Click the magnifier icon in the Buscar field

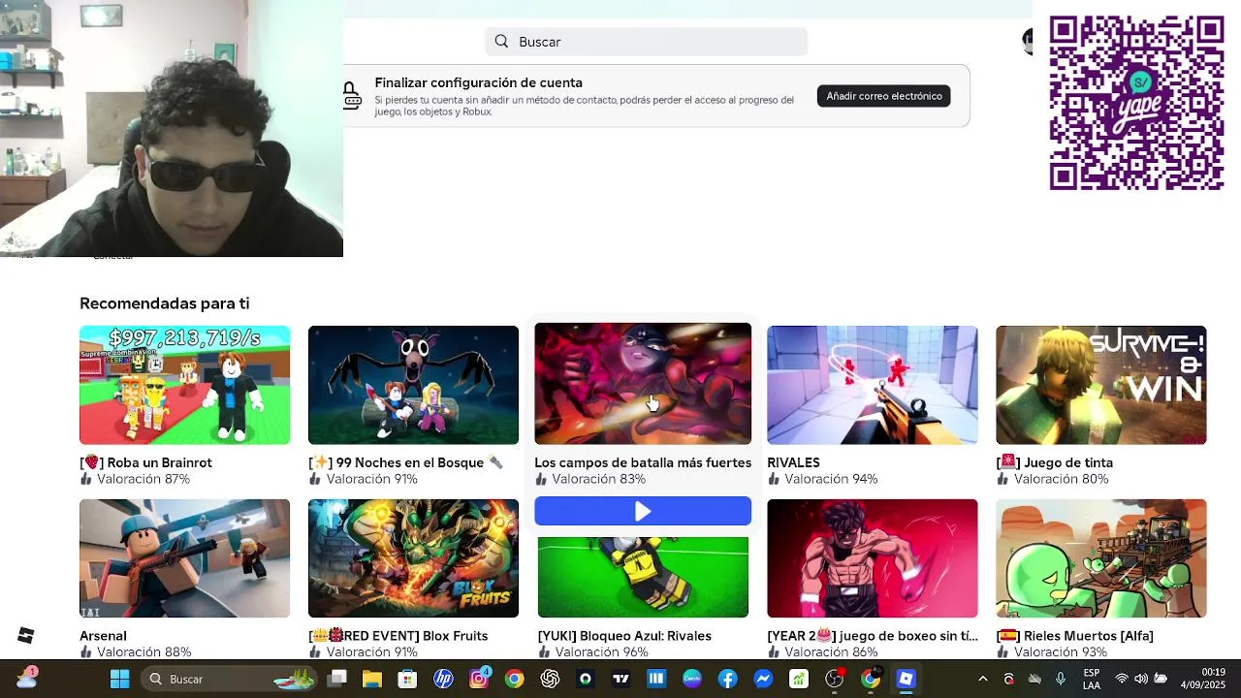(x=501, y=42)
